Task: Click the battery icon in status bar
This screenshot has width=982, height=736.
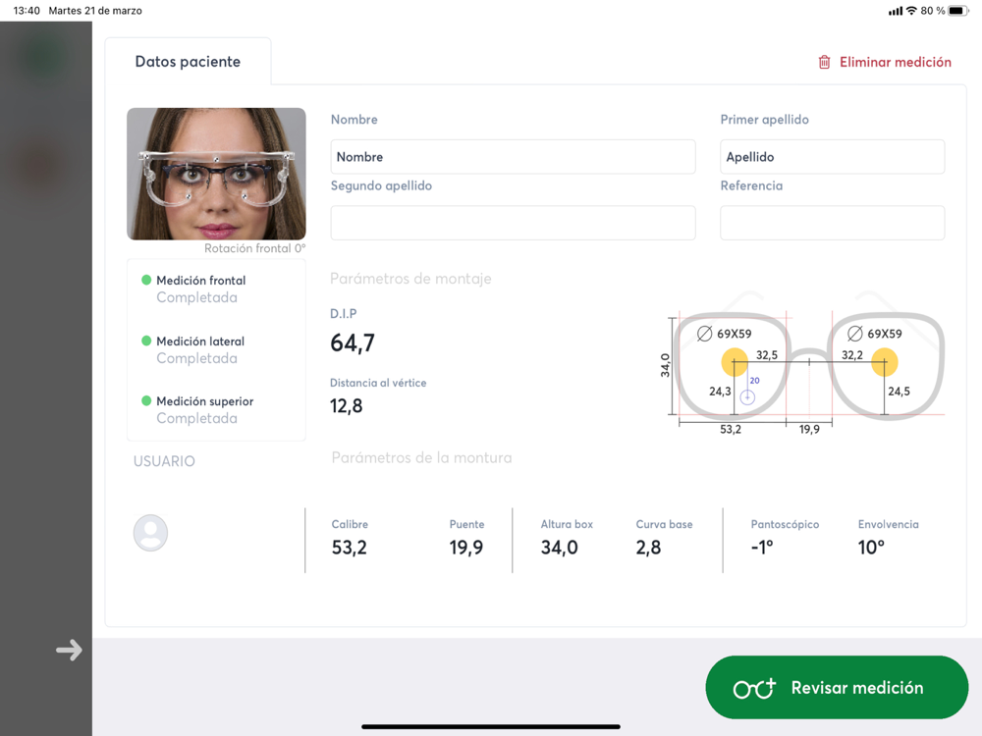Action: 958,11
